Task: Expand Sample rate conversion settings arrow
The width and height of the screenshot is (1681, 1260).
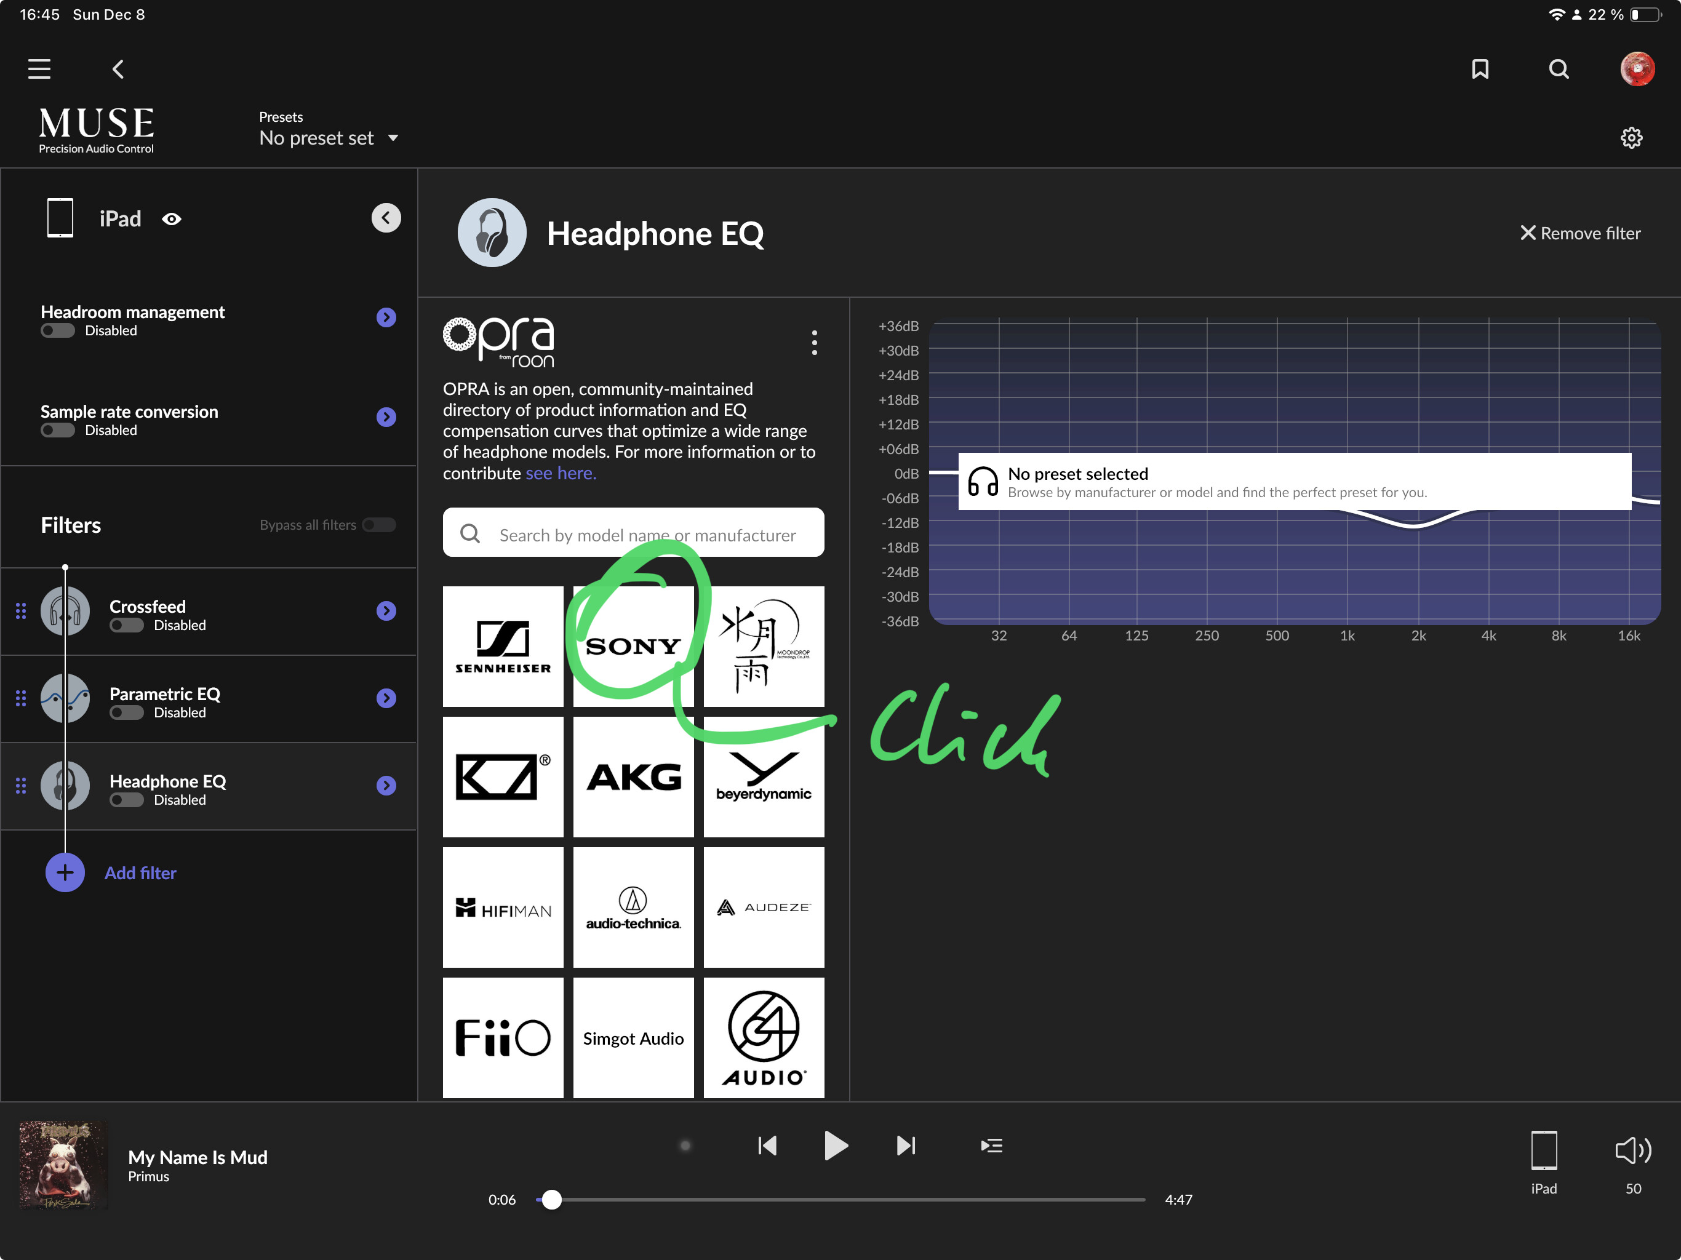Action: (x=386, y=417)
